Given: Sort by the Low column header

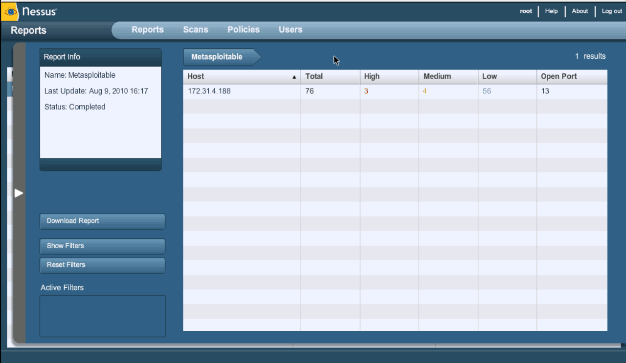Looking at the screenshot, I should [507, 77].
